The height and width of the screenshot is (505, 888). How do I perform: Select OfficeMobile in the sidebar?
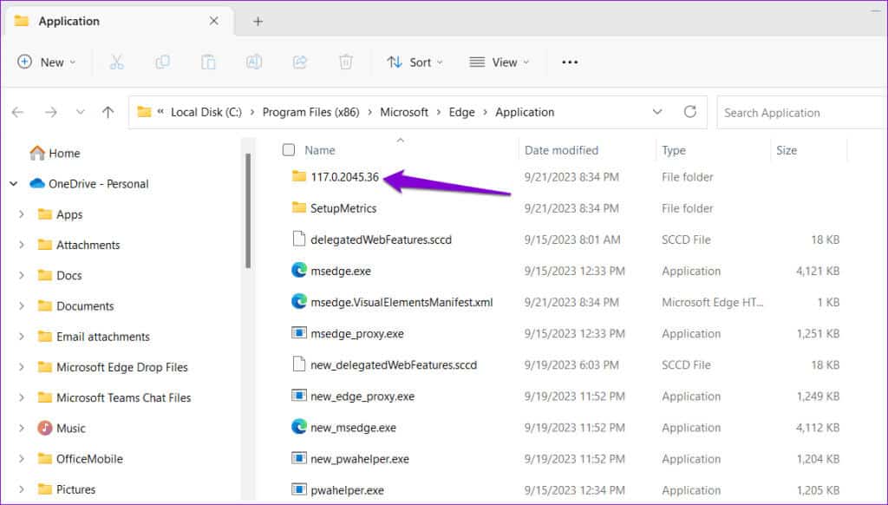coord(89,458)
